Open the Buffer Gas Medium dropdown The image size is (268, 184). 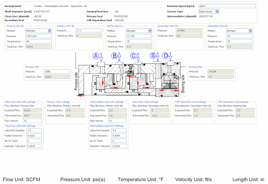click(150, 31)
